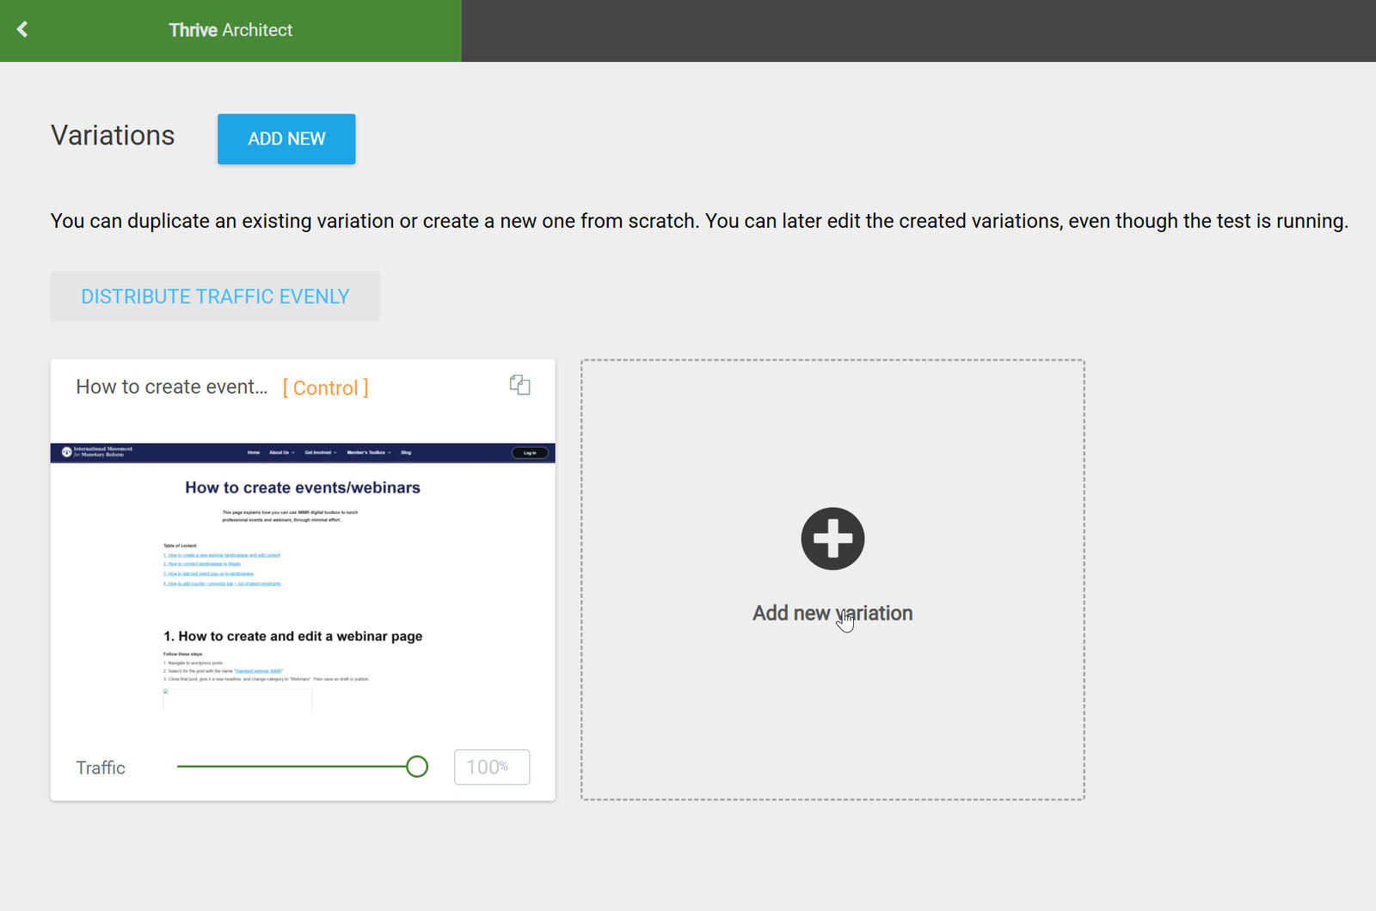This screenshot has height=911, width=1376.
Task: Click the traffic slider handle
Action: click(417, 767)
